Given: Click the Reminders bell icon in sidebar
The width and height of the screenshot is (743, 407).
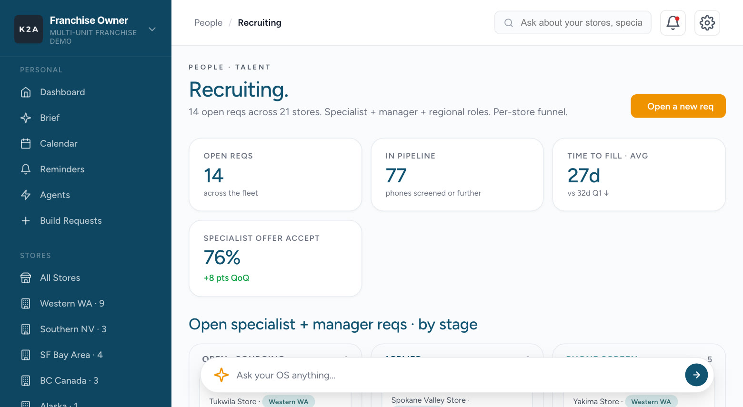Looking at the screenshot, I should 26,169.
